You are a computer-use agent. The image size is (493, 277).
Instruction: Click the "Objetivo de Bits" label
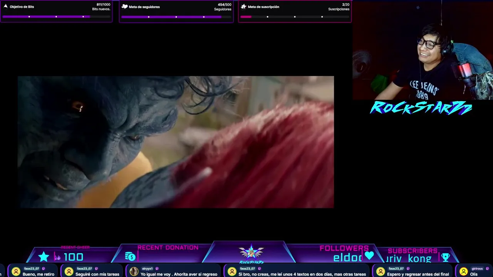coord(22,7)
